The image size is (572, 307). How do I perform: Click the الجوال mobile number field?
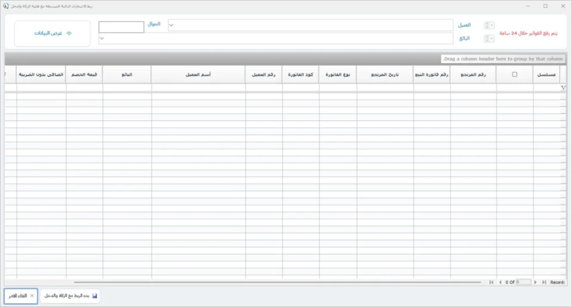(121, 27)
